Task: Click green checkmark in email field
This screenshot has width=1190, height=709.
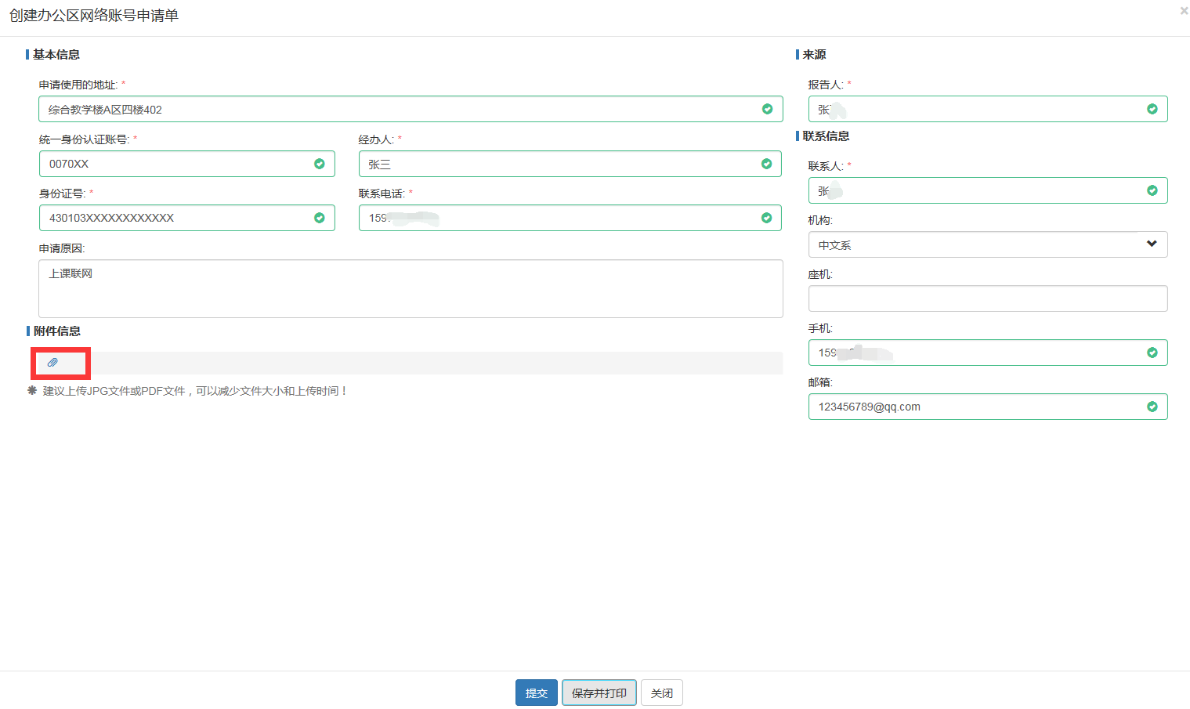Action: pyautogui.click(x=1152, y=407)
